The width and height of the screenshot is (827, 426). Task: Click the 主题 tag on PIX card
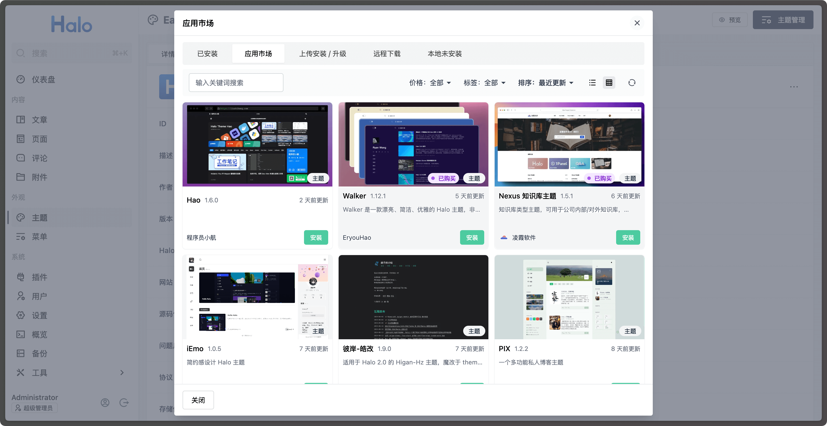pyautogui.click(x=630, y=331)
